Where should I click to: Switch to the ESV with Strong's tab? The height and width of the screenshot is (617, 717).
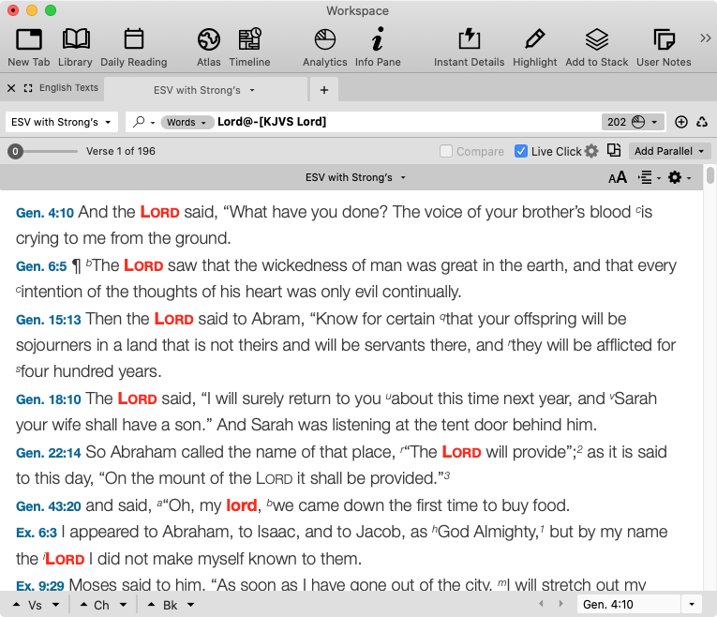coord(197,90)
